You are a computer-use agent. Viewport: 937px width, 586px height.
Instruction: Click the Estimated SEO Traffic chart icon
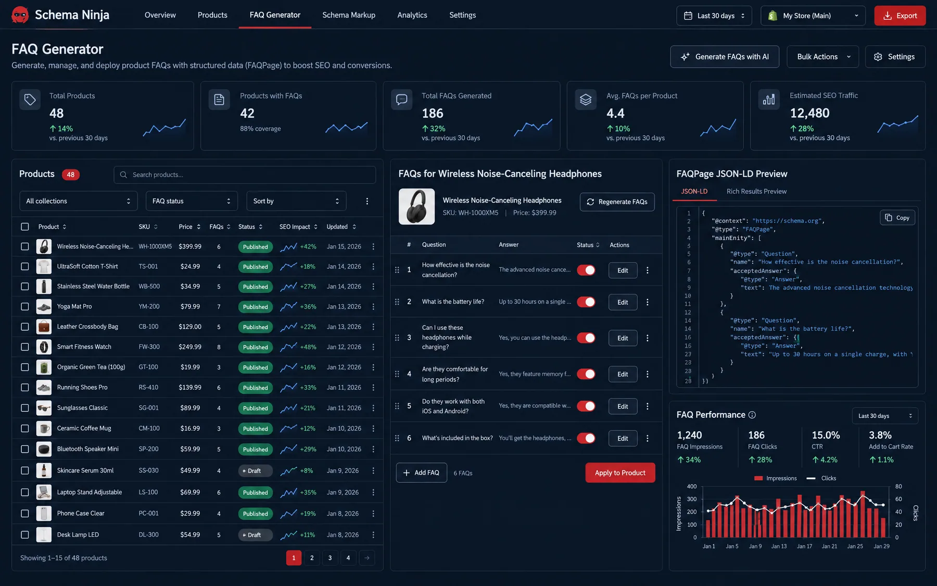click(x=769, y=99)
